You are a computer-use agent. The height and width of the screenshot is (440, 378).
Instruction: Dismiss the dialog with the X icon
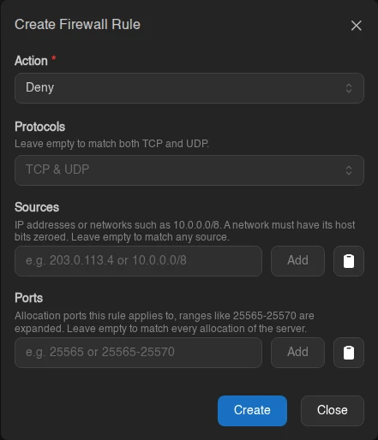(x=356, y=26)
